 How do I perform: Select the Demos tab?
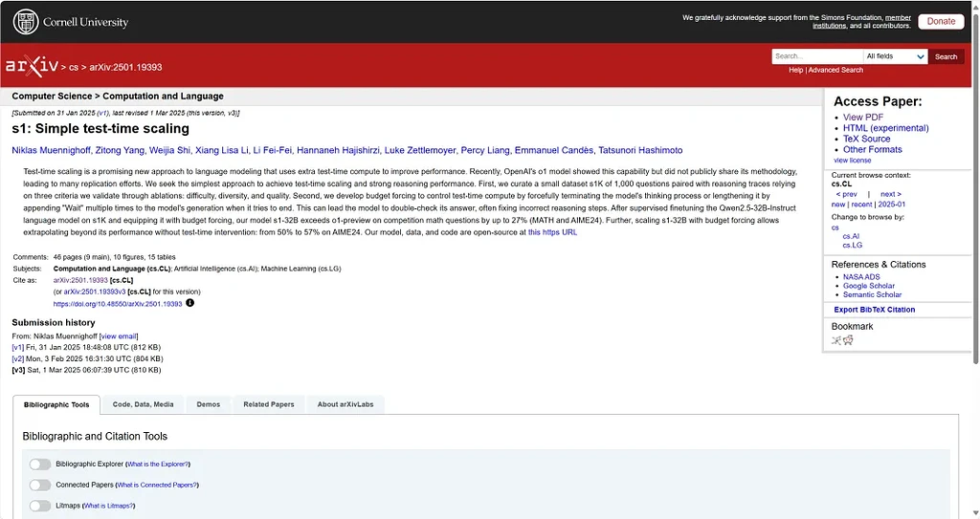coord(208,404)
